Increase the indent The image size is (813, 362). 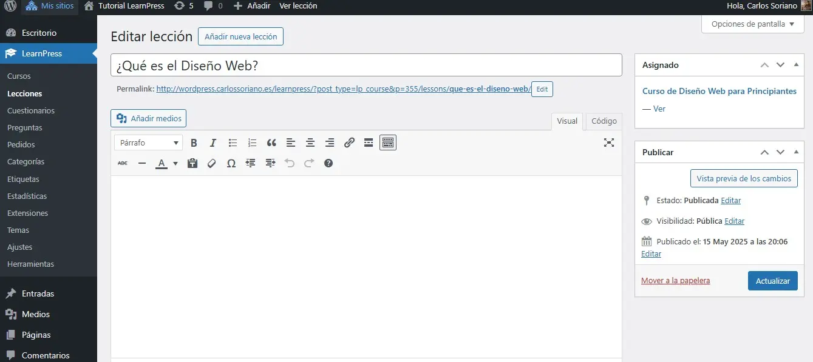pyautogui.click(x=270, y=163)
